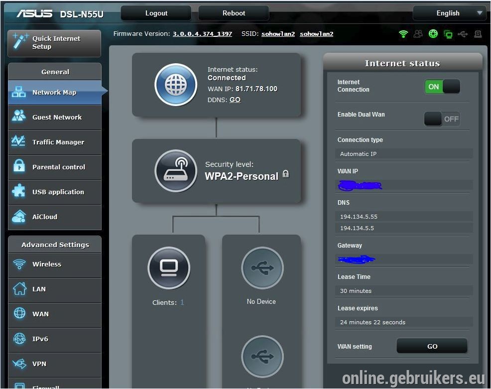Click the Parental control padlock icon
491x389 pixels.
coord(19,166)
